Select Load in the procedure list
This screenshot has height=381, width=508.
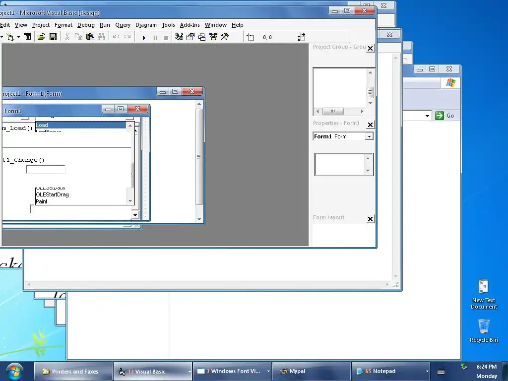[x=81, y=125]
